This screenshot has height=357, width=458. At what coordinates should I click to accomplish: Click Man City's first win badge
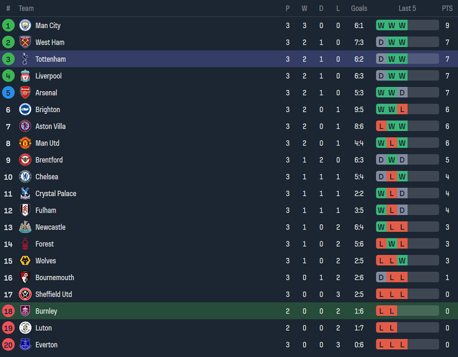point(381,25)
